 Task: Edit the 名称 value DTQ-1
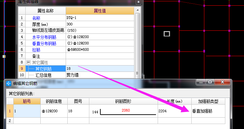[x=100, y=18]
